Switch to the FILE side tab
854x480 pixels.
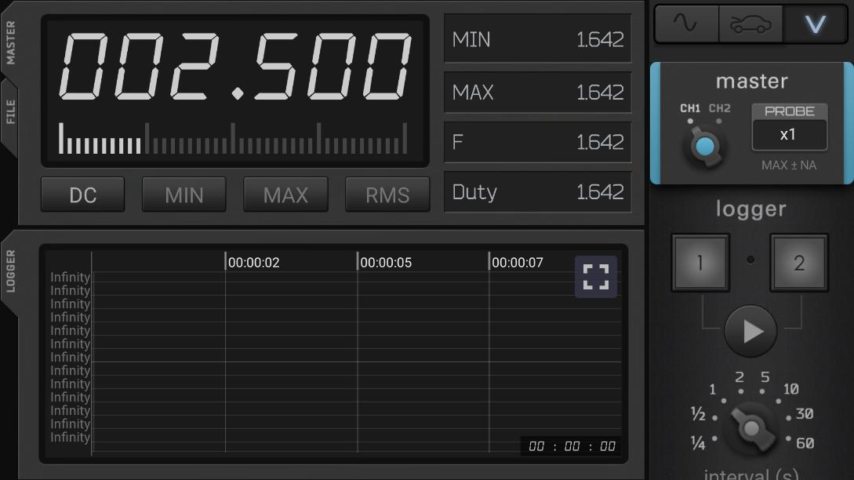[10, 112]
